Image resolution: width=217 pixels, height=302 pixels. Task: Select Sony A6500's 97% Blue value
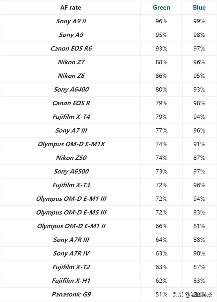coord(199,171)
